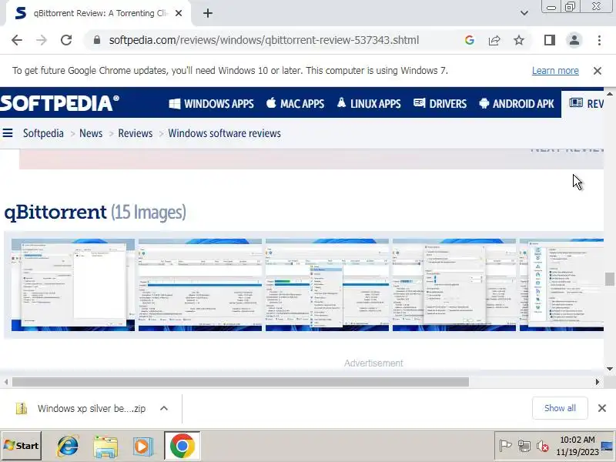Bookmark this page with the star
This screenshot has height=462, width=616.
(x=519, y=40)
